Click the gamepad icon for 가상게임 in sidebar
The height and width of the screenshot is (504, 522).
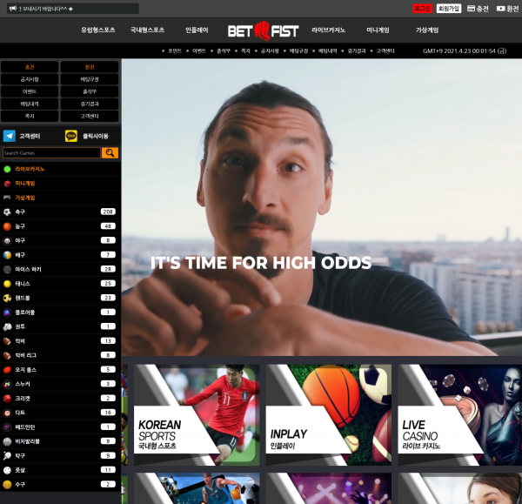point(7,198)
